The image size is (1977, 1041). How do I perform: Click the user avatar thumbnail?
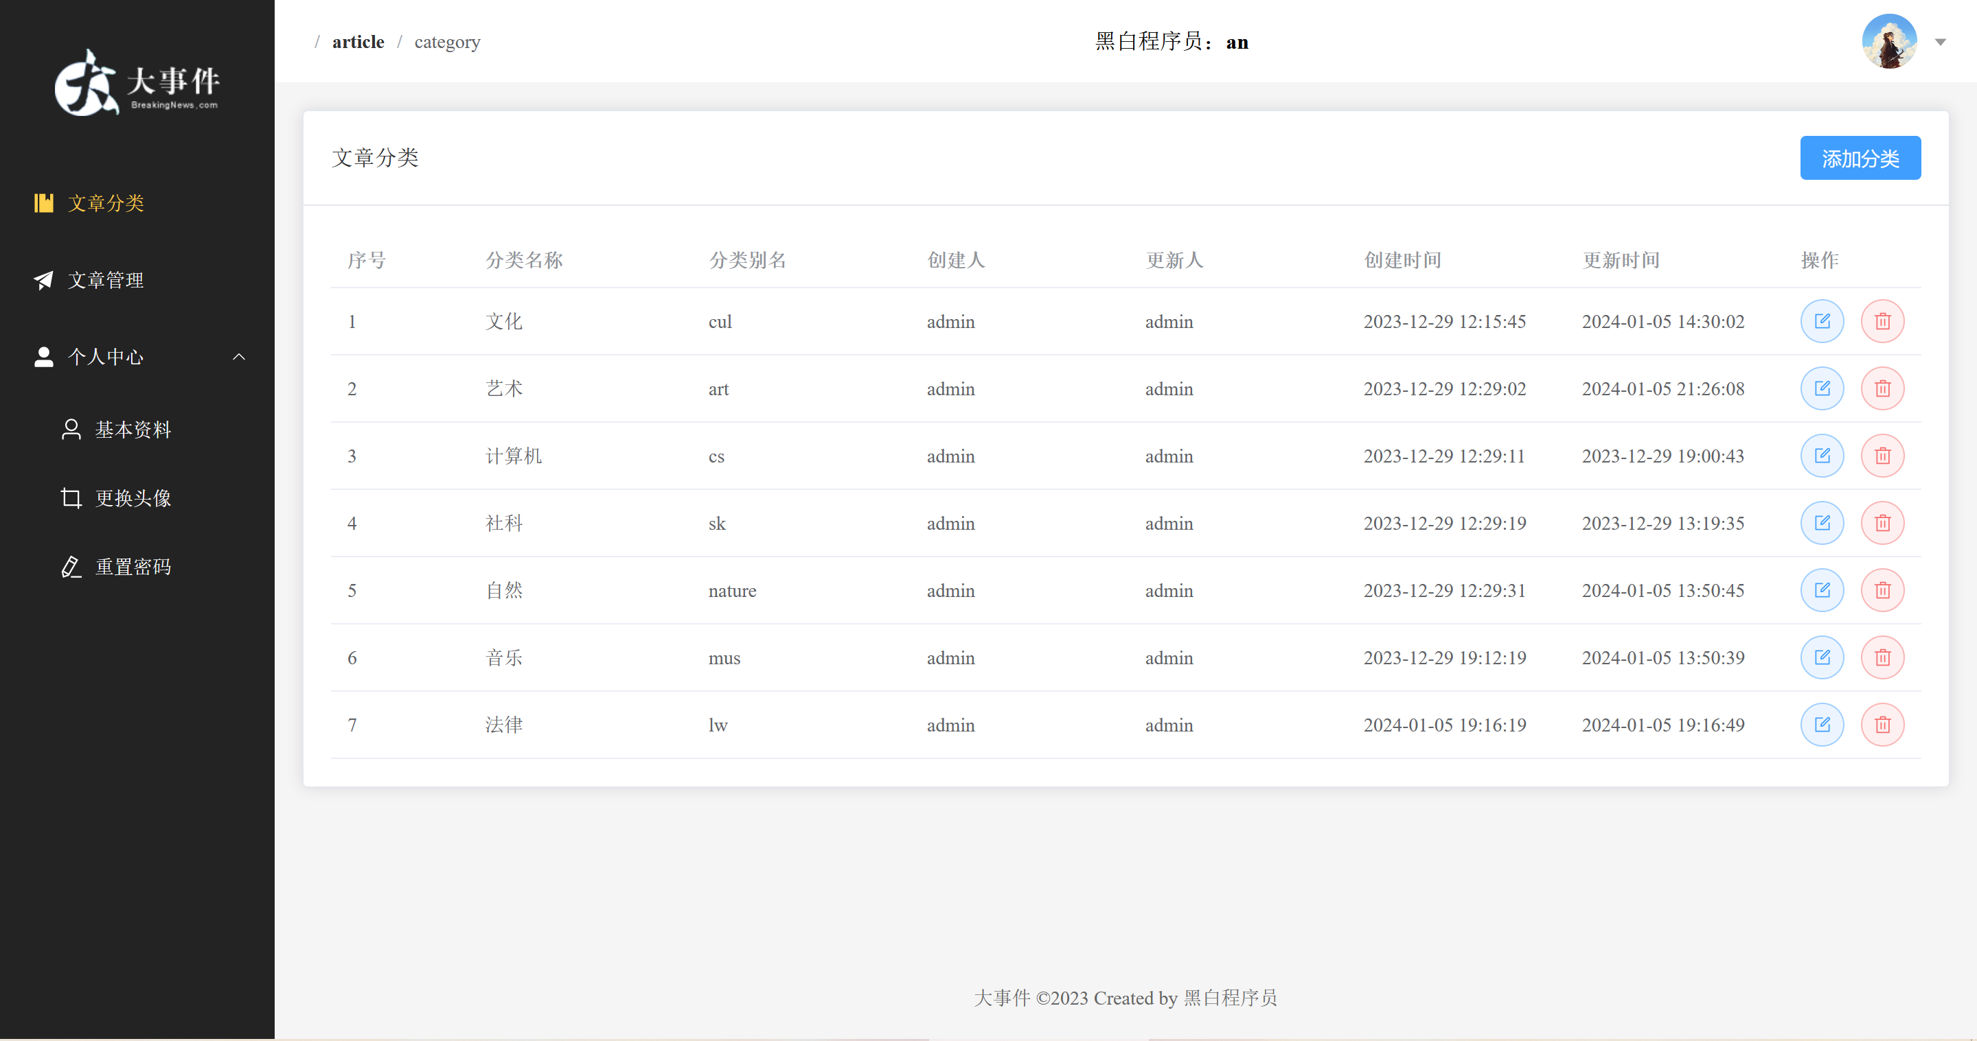[1888, 41]
